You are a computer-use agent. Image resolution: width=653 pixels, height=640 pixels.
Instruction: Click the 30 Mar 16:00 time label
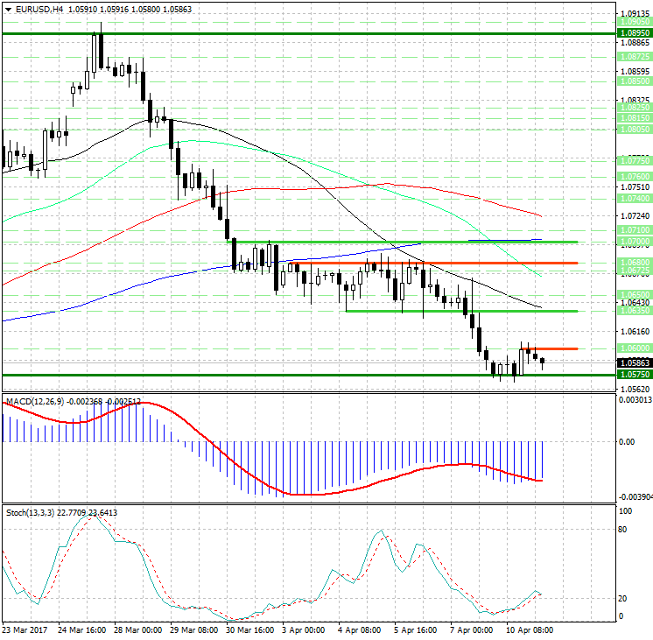tap(249, 629)
